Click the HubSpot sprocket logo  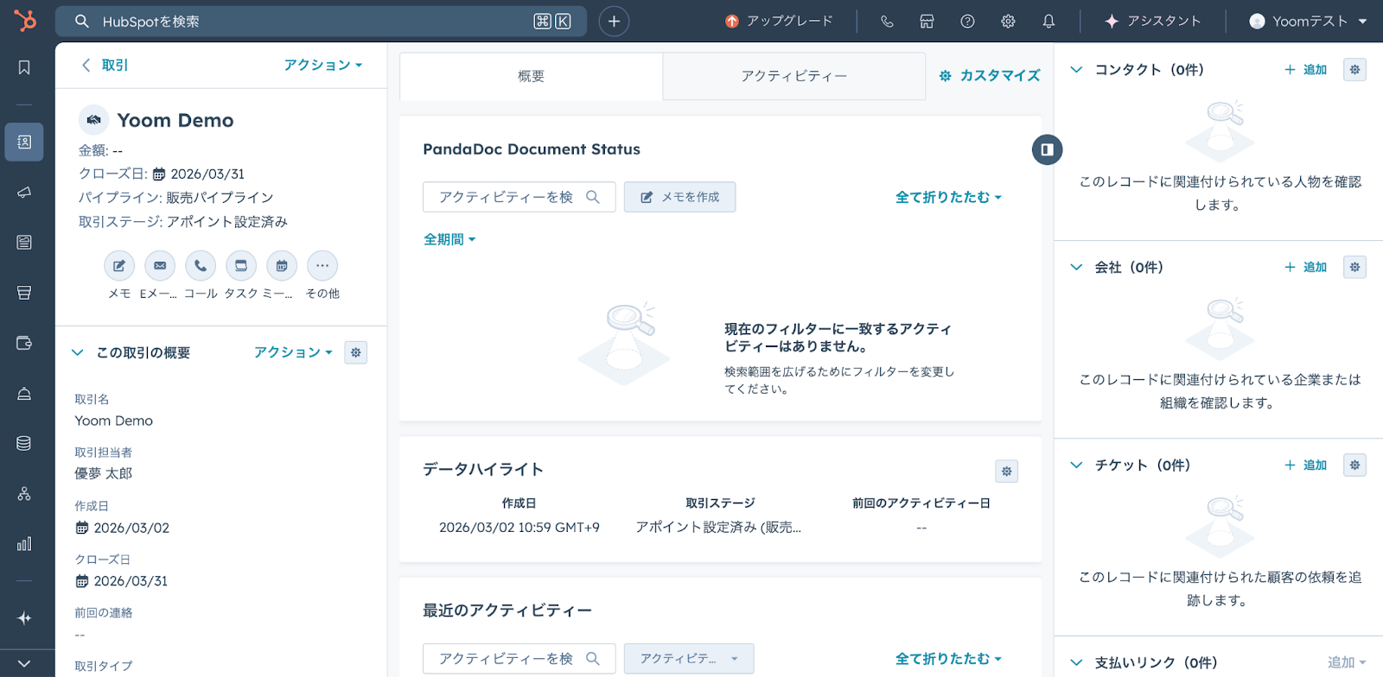(x=25, y=21)
